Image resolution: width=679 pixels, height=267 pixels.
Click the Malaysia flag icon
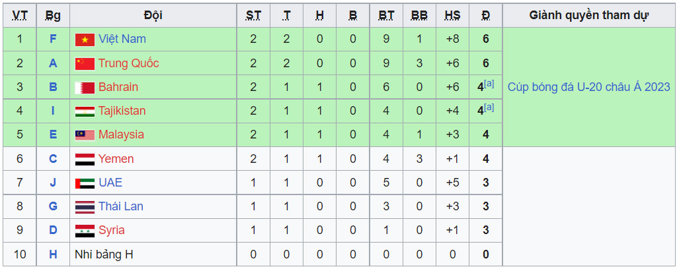85,135
